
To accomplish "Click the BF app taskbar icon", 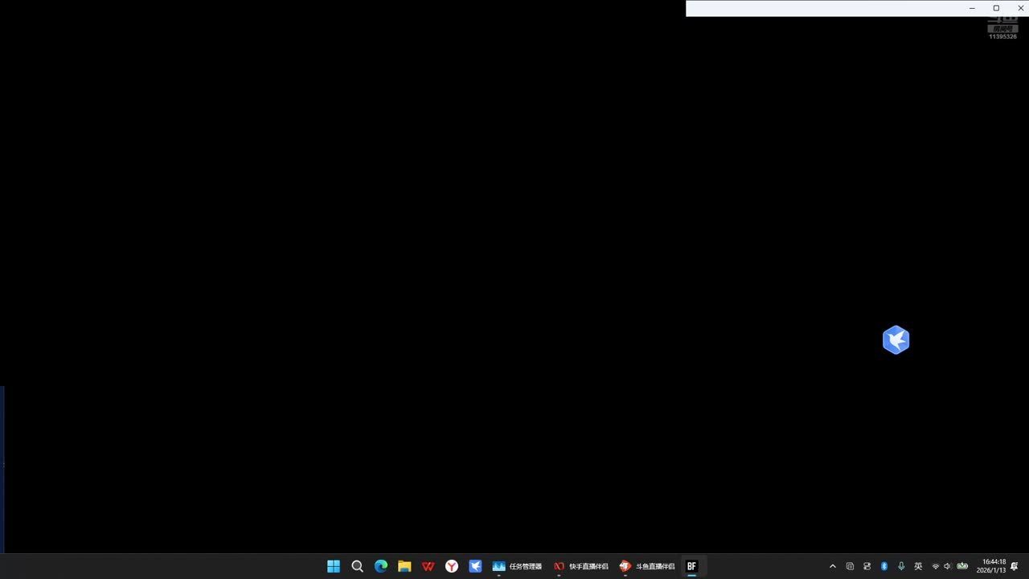I will point(691,566).
